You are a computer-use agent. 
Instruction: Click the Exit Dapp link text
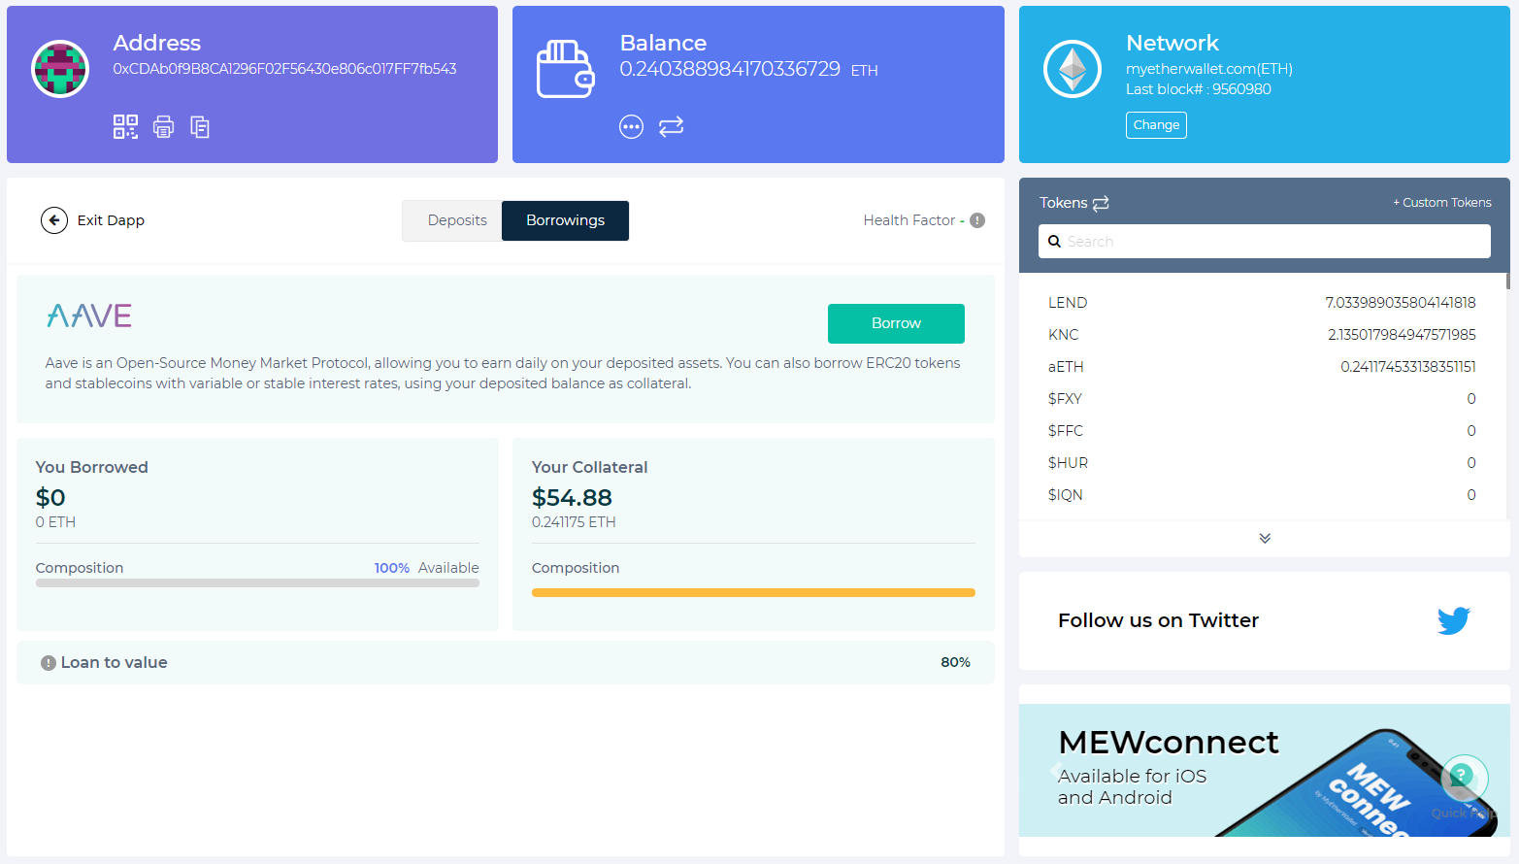pyautogui.click(x=111, y=220)
